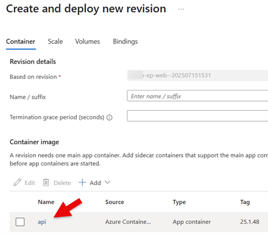The image size is (268, 235).
Task: Click the Delete text in the container toolbar
Action: click(62, 183)
